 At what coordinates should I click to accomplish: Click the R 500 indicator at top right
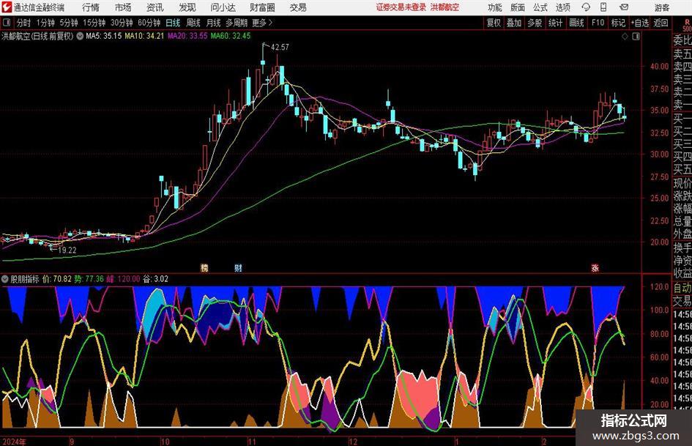click(687, 25)
